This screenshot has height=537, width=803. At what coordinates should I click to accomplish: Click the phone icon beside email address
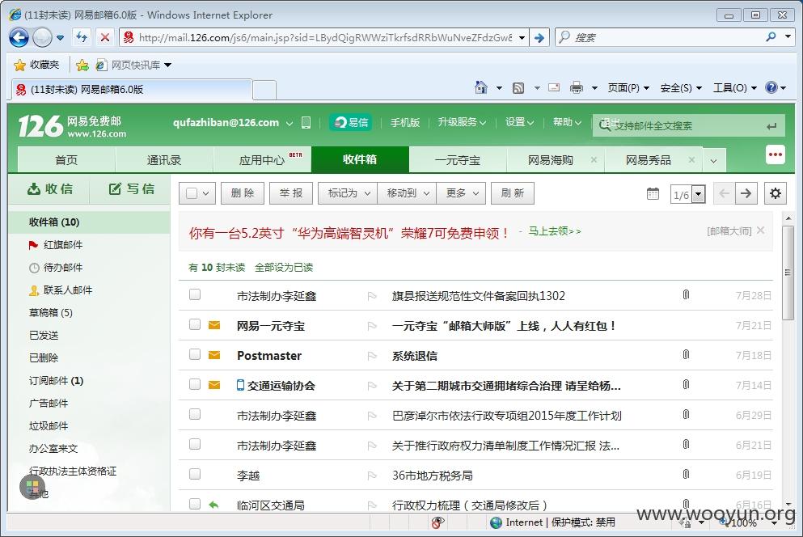coord(306,122)
